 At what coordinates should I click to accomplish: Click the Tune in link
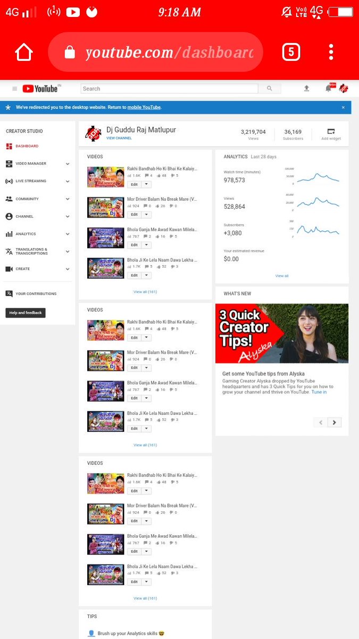click(x=319, y=392)
